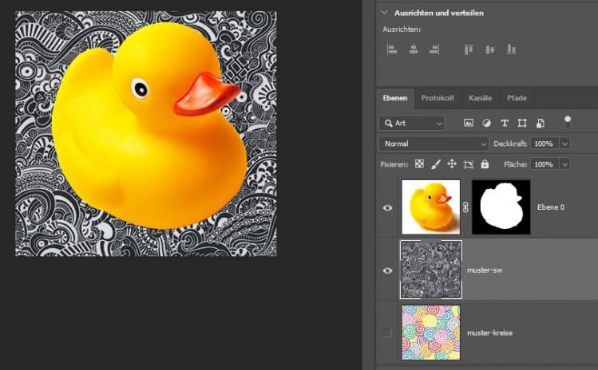This screenshot has height=370, width=598.
Task: Filter layers by type (T) icon
Action: click(504, 123)
